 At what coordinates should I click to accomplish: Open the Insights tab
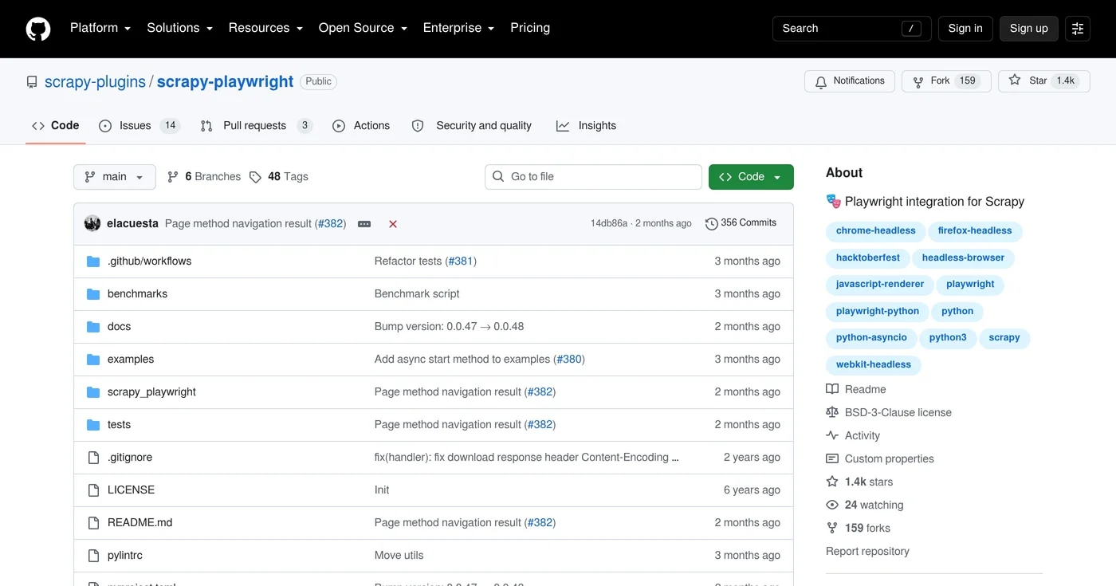pyautogui.click(x=586, y=126)
